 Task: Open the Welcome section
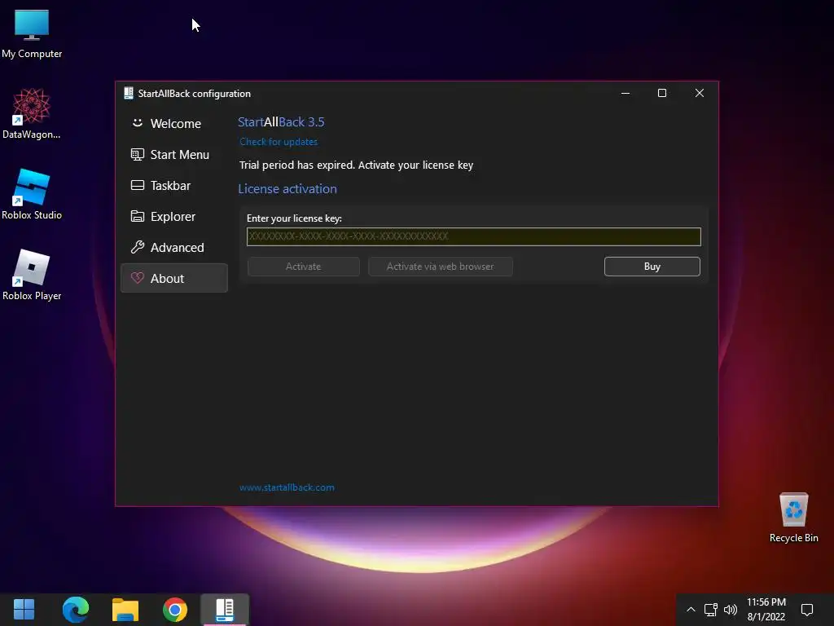click(x=174, y=124)
